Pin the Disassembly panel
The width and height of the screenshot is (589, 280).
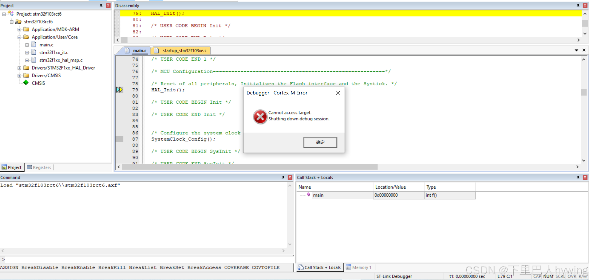point(578,6)
